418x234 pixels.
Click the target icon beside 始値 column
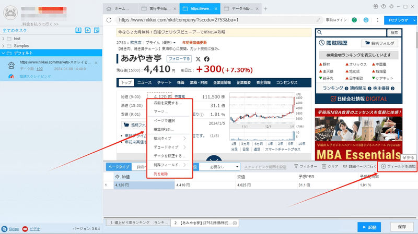117,177
